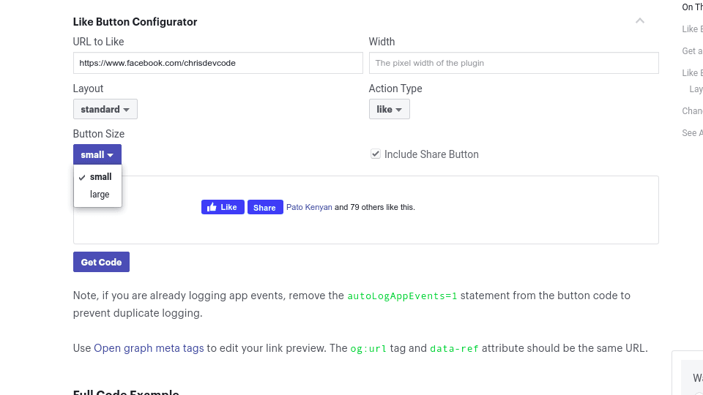Click the Share button in preview
Screen dimensions: 703x395
pos(265,207)
